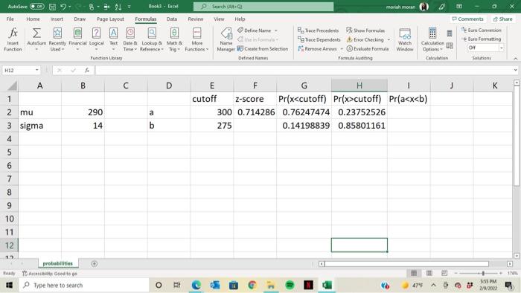Screen dimensions: 521x293
Task: Open Date & Time functions
Action: coord(130,39)
